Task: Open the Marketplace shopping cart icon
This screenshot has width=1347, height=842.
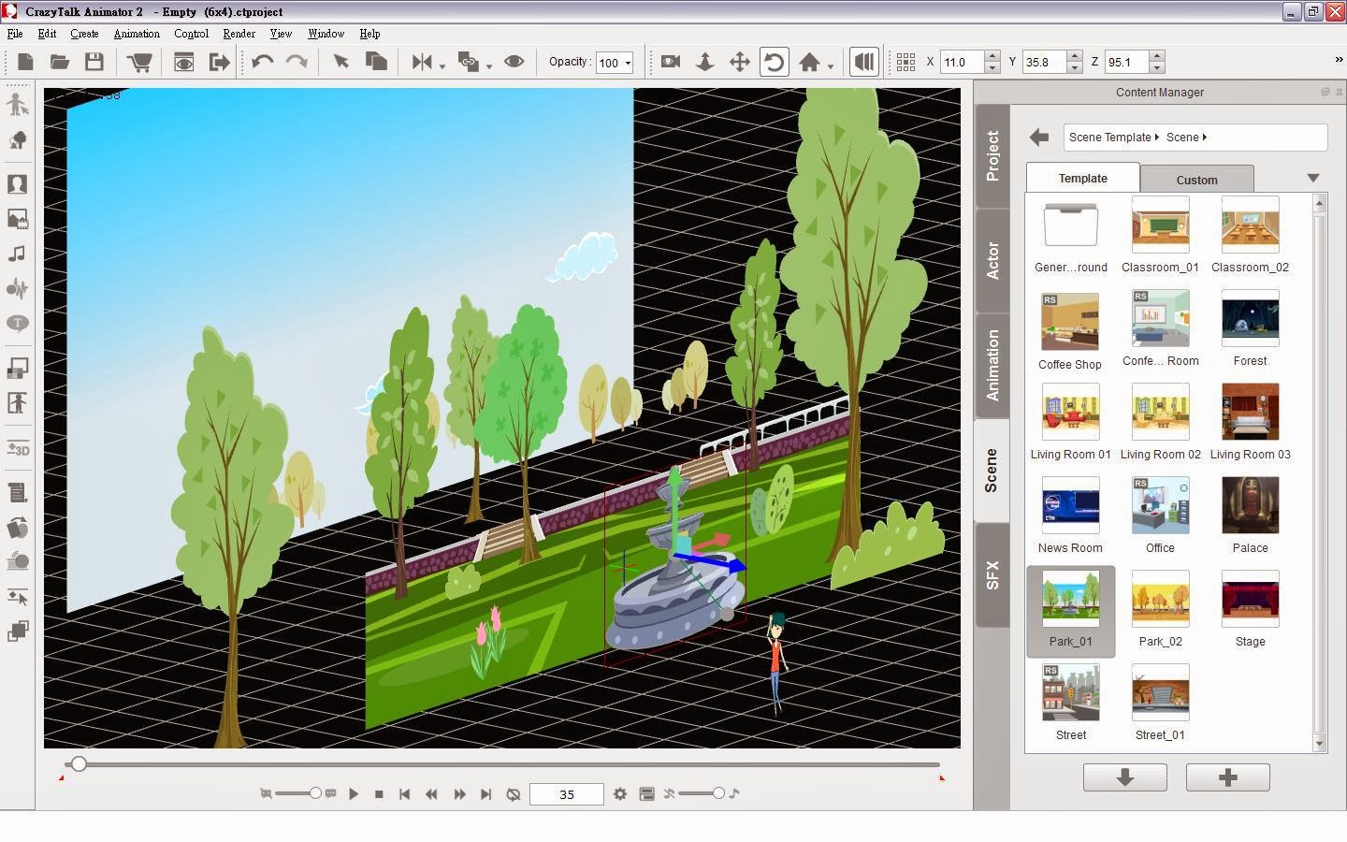Action: click(139, 62)
